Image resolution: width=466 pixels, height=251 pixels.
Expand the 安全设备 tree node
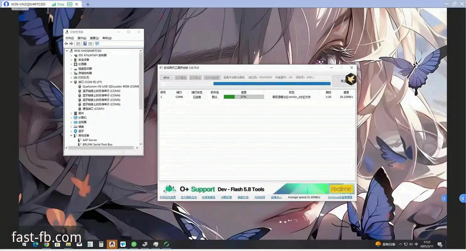click(71, 60)
